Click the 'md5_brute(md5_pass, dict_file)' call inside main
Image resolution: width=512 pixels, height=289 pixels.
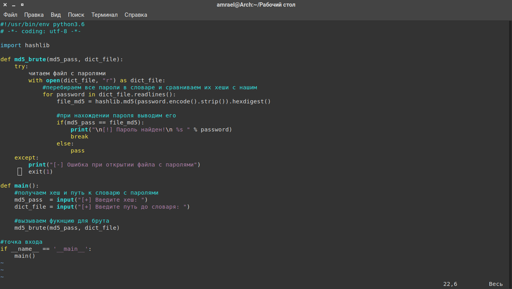coord(67,228)
